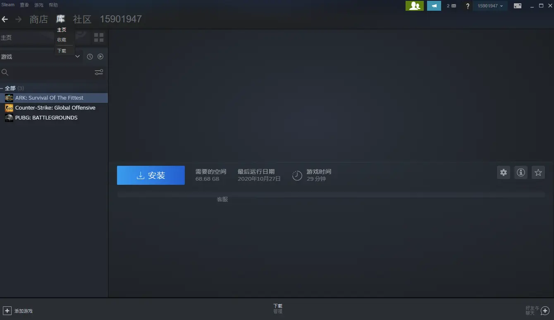Click the library search magnifier icon

point(5,72)
